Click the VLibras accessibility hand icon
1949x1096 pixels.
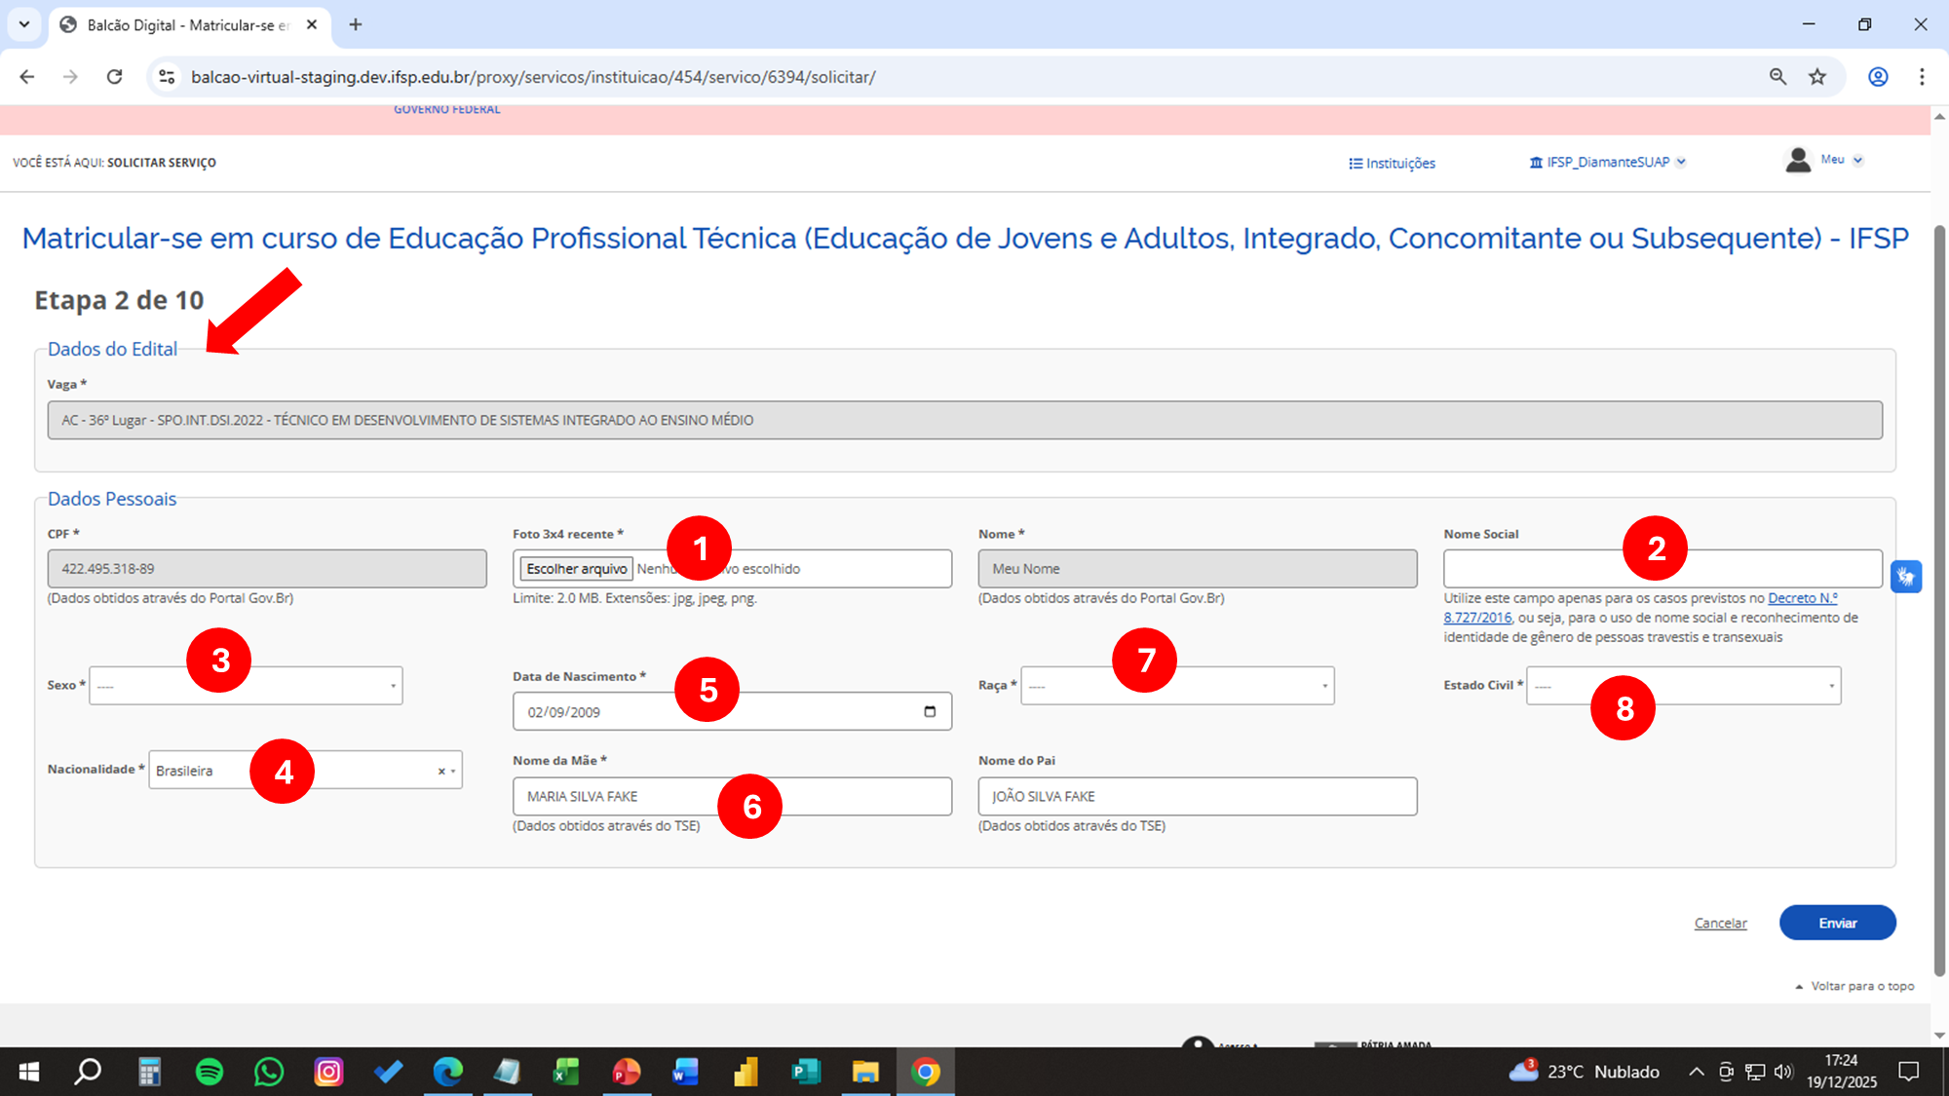pyautogui.click(x=1905, y=576)
